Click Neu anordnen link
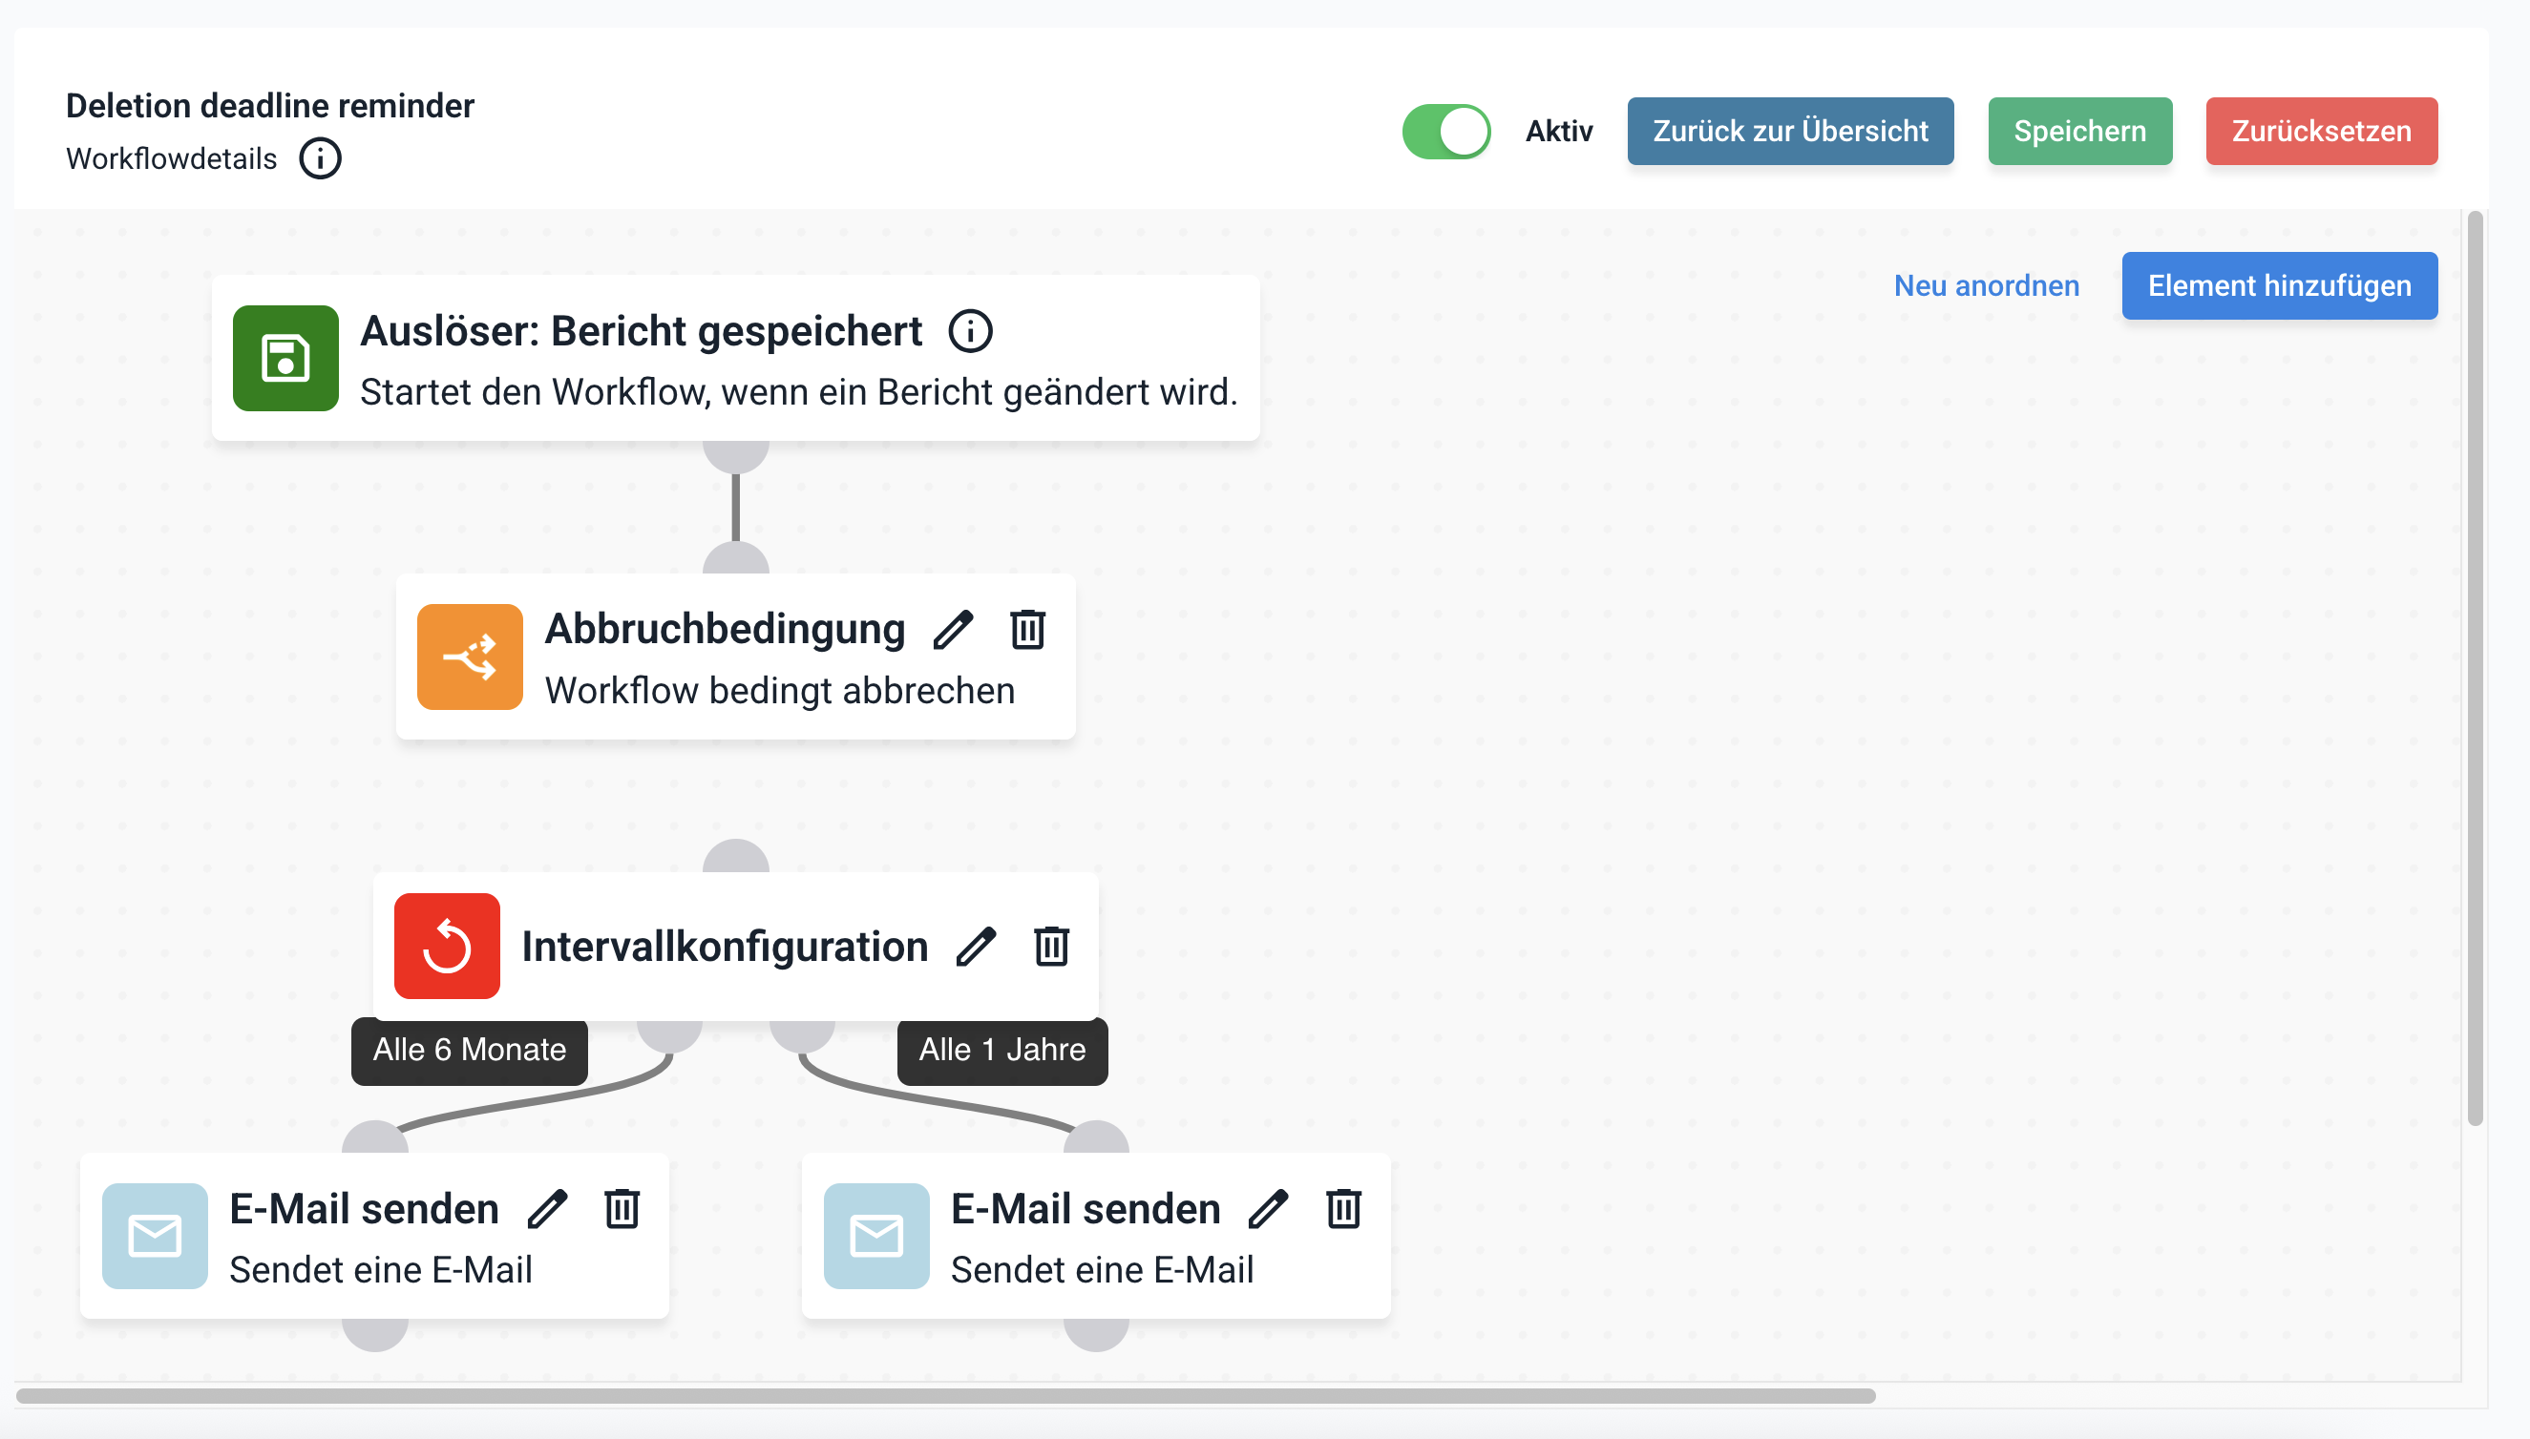This screenshot has width=2530, height=1439. click(1985, 285)
